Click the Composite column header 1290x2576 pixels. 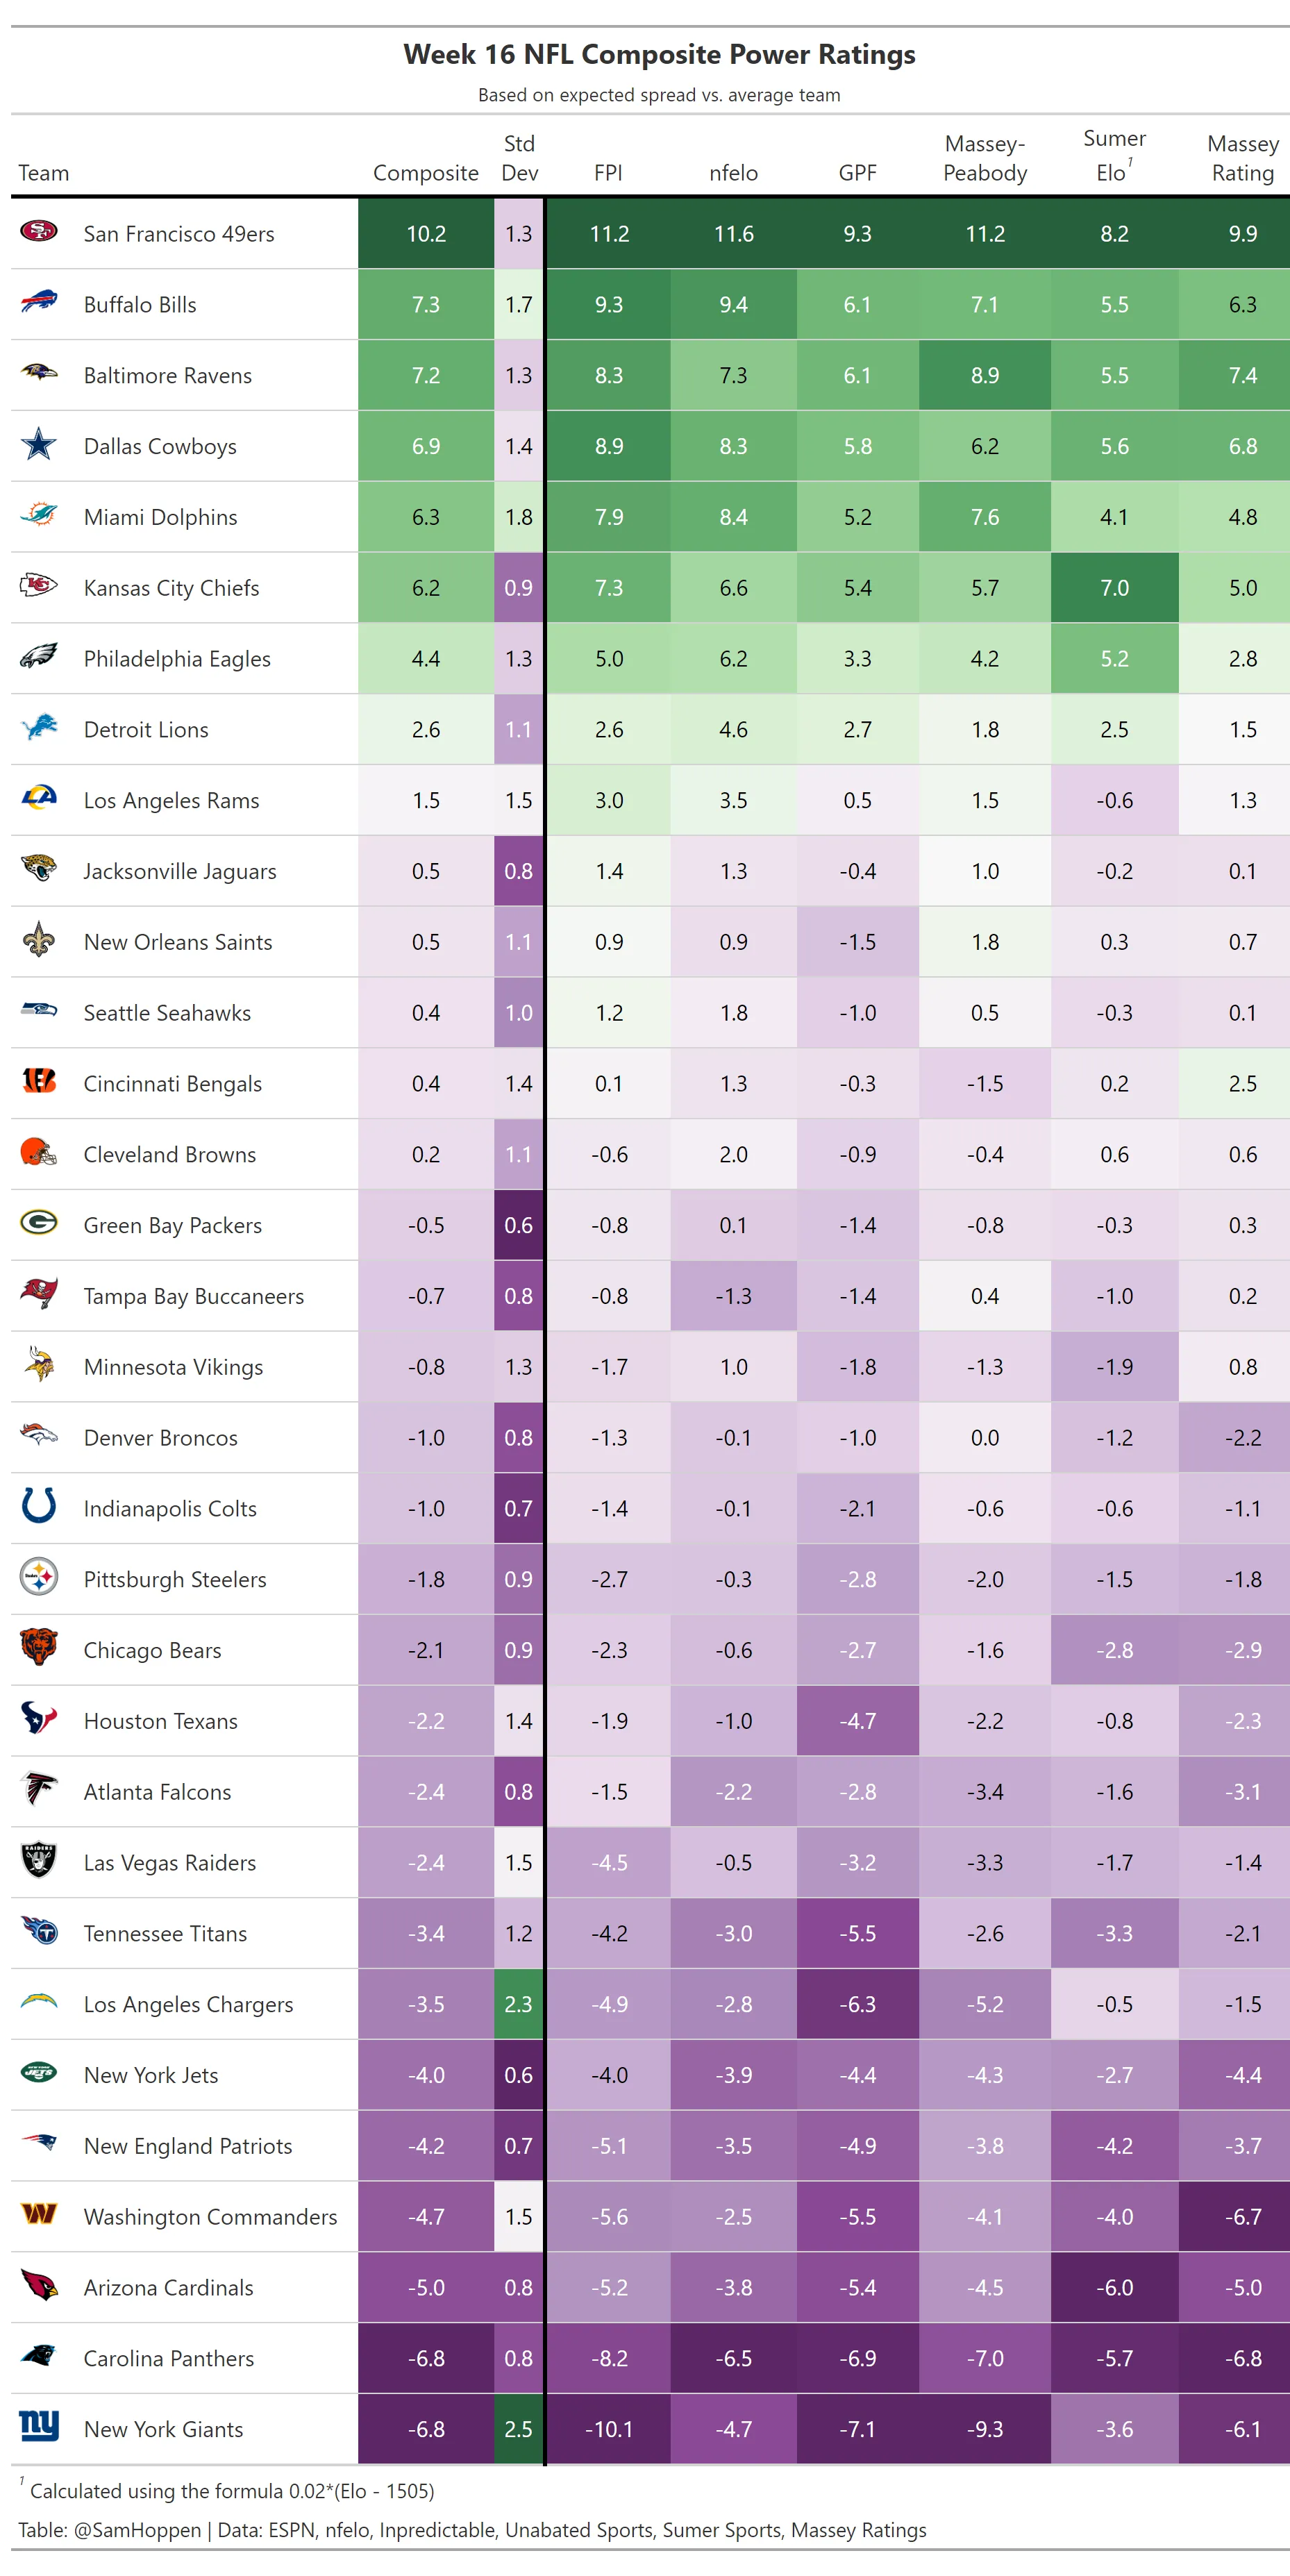426,173
